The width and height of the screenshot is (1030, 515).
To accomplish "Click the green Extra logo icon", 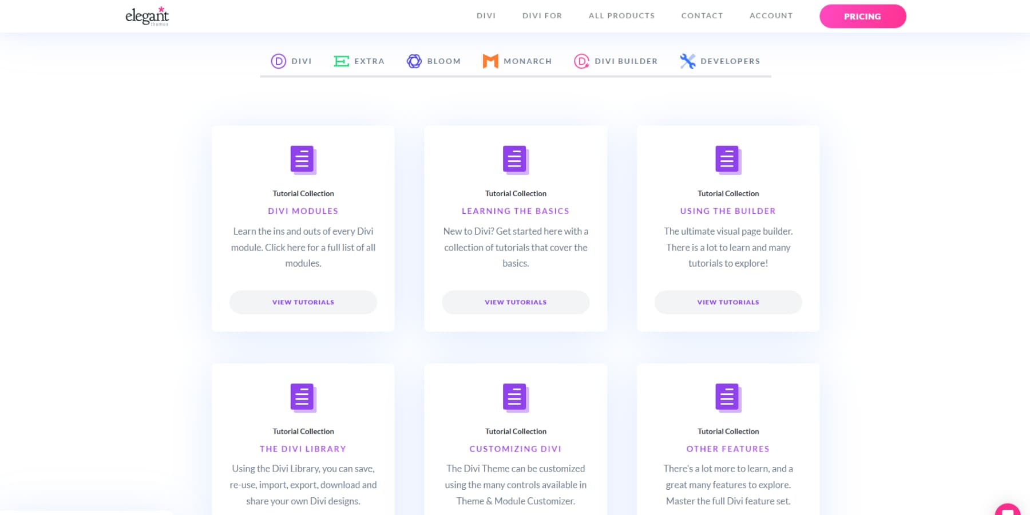I will 342,61.
